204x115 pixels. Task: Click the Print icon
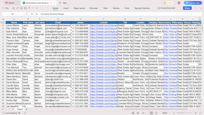click(x=21, y=8)
